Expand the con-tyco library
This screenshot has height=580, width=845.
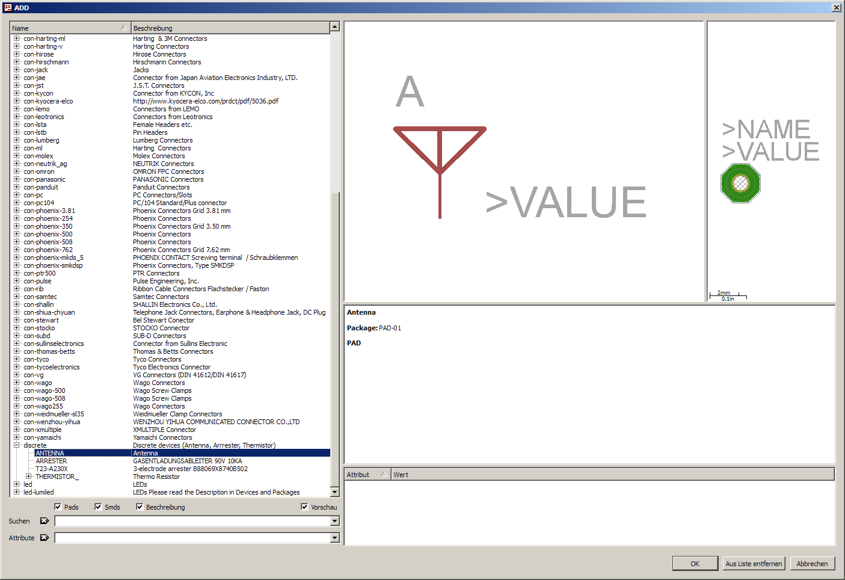click(x=17, y=359)
